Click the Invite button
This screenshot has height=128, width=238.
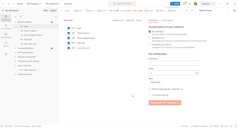175,3
